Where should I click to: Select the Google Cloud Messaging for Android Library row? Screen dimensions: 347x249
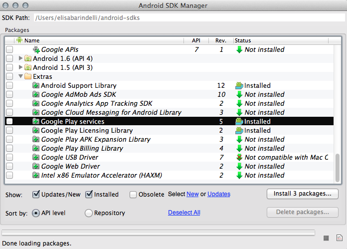(169, 112)
